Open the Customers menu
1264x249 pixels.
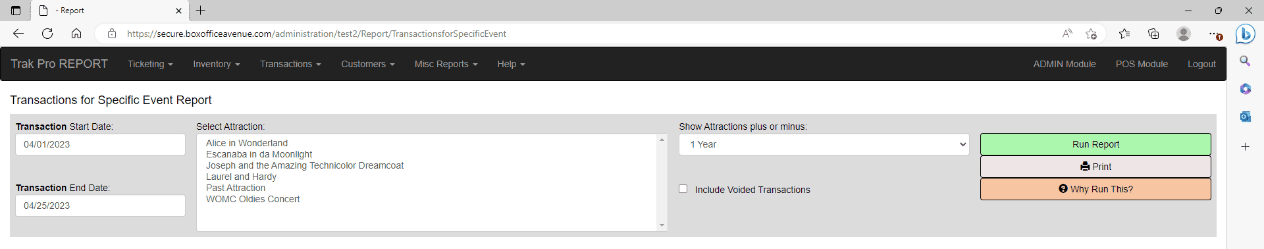367,64
